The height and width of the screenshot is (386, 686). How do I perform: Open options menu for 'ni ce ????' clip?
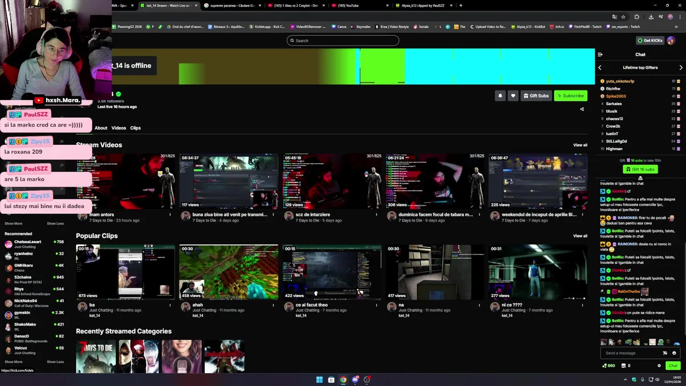582,306
